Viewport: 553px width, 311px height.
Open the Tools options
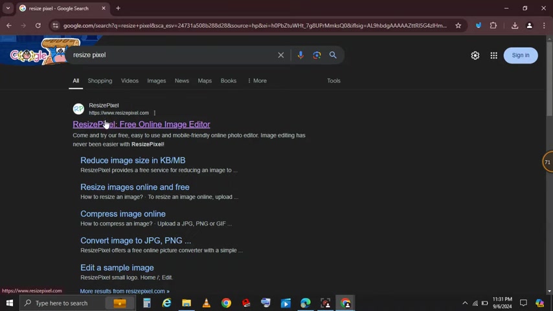(x=333, y=81)
